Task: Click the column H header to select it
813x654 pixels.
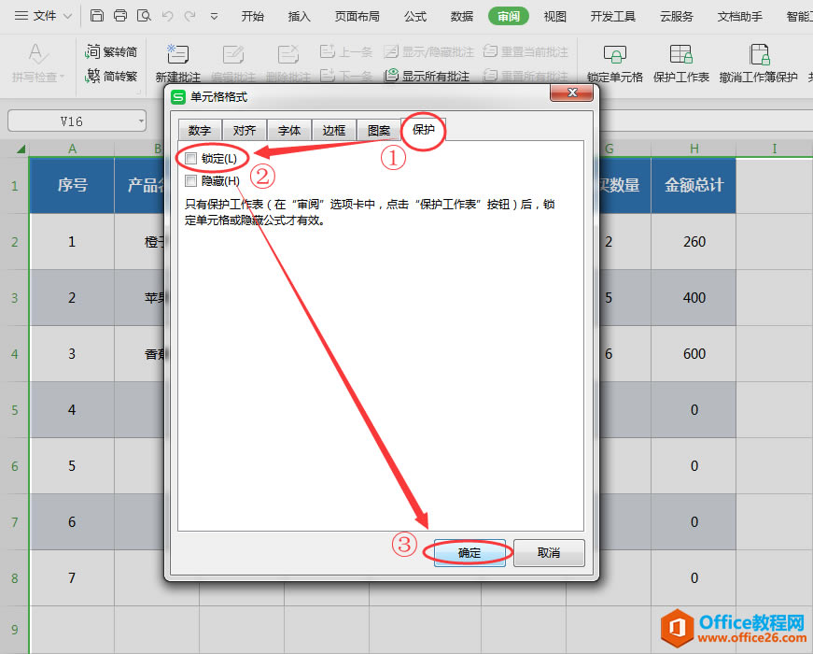Action: 694,149
